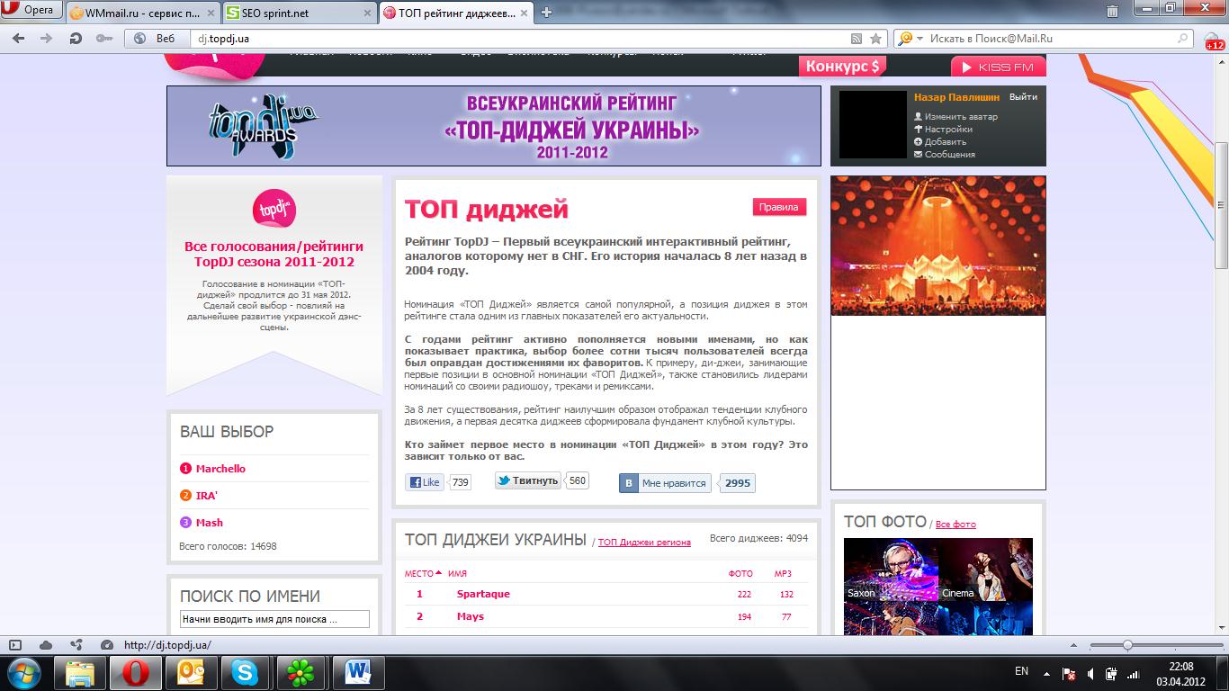Click VK Мне нравится button

point(665,483)
